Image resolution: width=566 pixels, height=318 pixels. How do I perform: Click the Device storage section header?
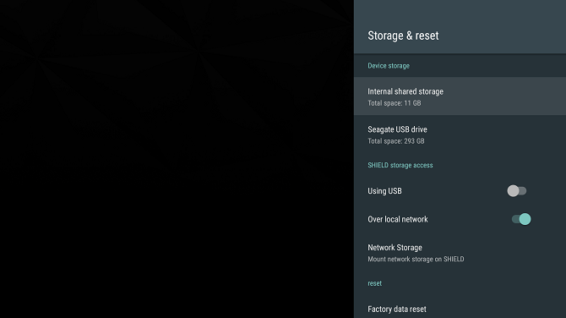pos(389,66)
